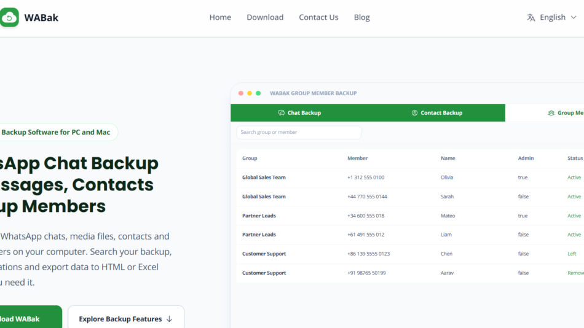Click Active status in Olivia's row

pos(574,178)
